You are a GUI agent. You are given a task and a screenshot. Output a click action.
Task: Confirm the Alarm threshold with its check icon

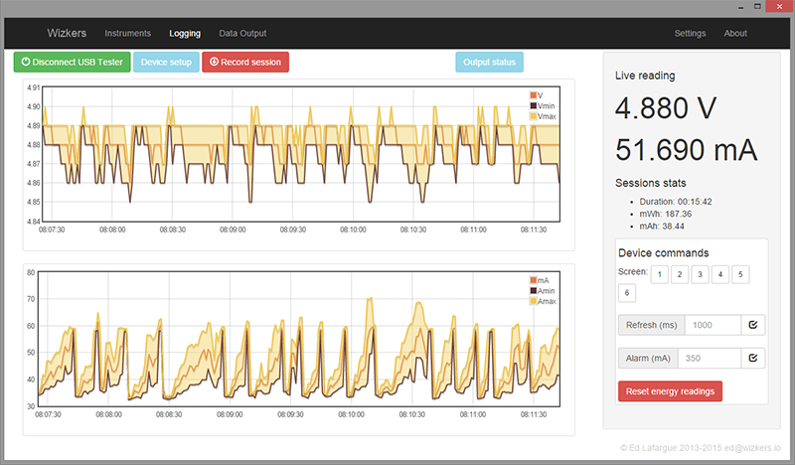tap(752, 358)
